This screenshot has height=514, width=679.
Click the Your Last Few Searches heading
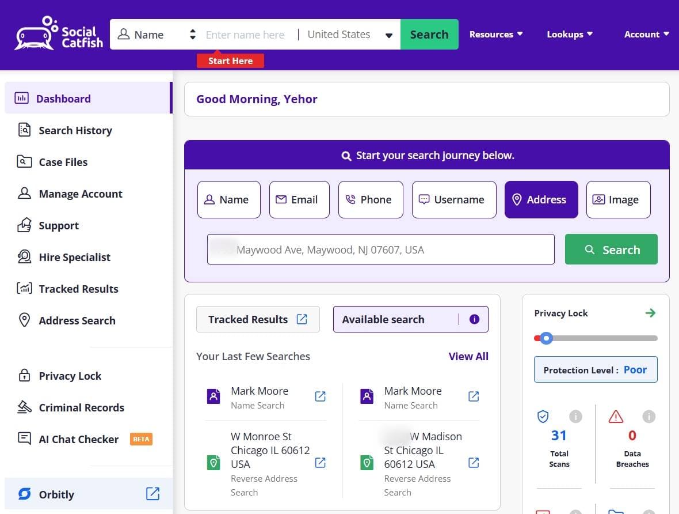coord(253,356)
